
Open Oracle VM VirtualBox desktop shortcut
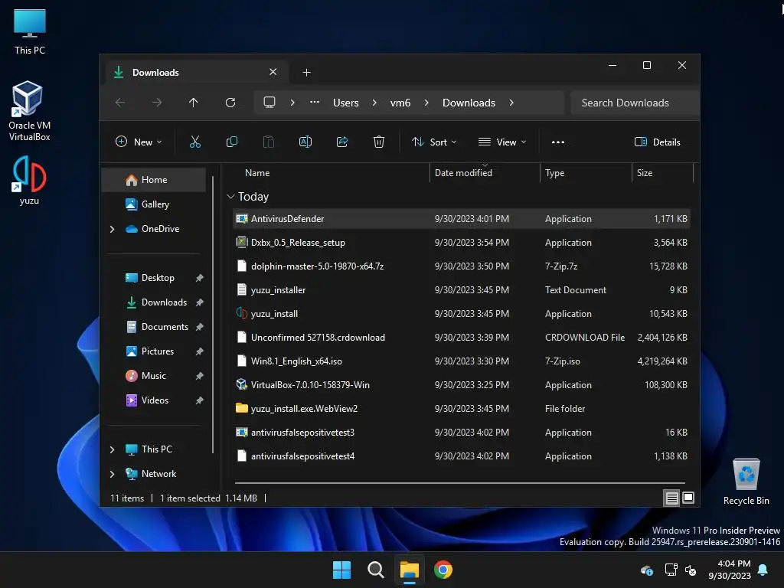coord(29,111)
